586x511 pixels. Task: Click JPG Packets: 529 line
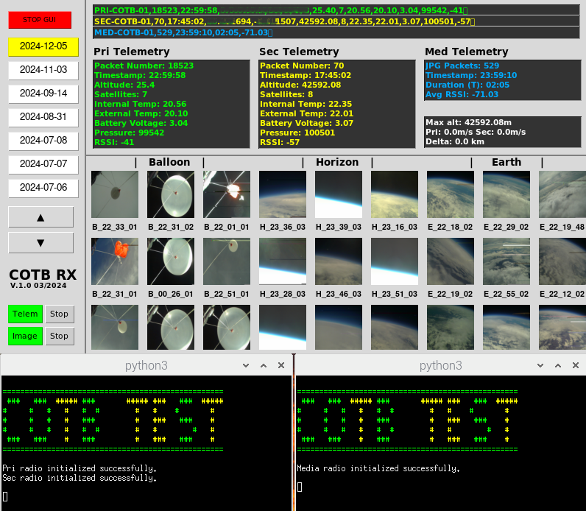[462, 66]
